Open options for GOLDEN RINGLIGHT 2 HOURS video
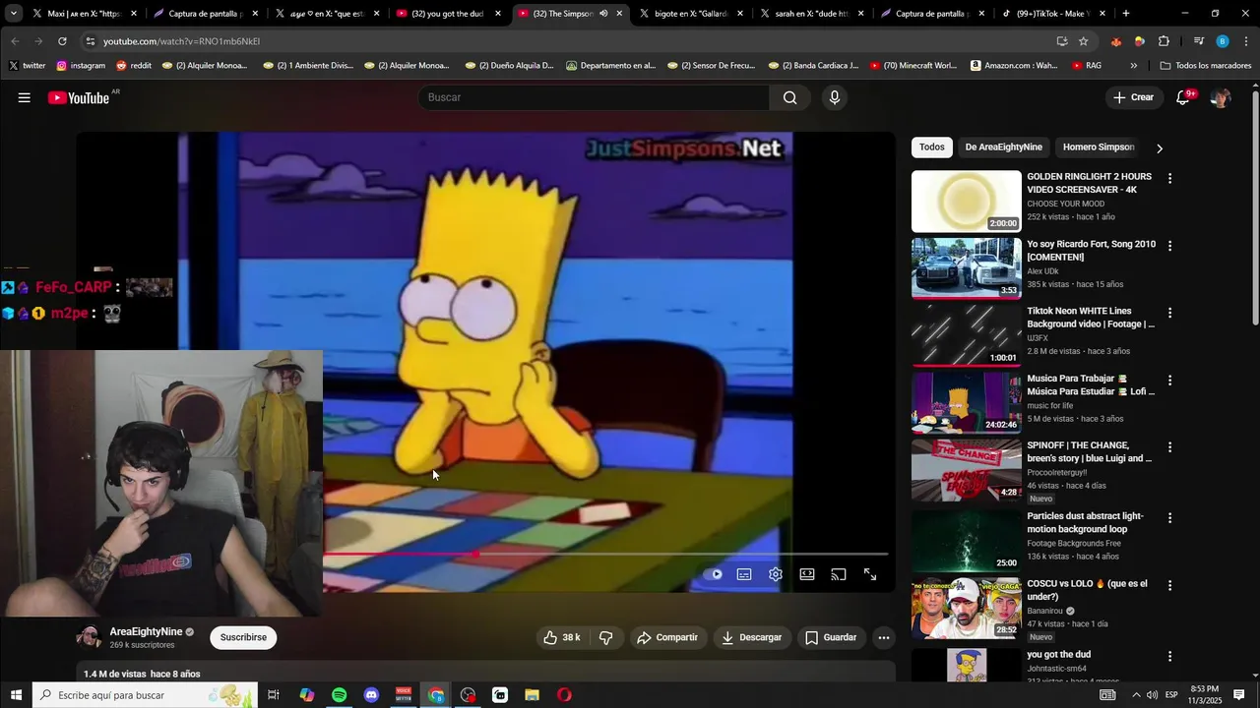1260x708 pixels. click(x=1169, y=179)
